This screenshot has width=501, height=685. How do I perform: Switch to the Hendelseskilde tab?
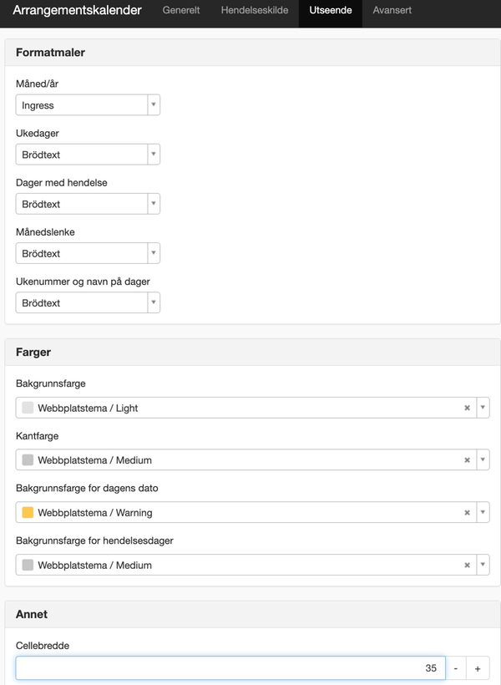click(254, 10)
